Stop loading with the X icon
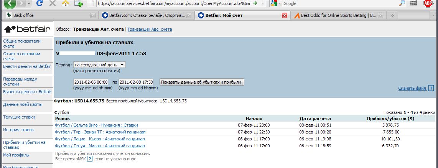The image size is (438, 168). pyautogui.click(x=52, y=3)
